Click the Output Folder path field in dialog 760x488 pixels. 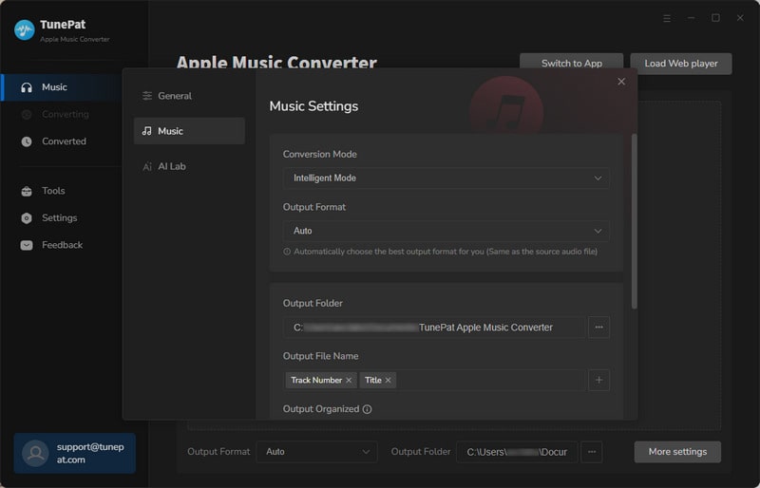coord(434,328)
